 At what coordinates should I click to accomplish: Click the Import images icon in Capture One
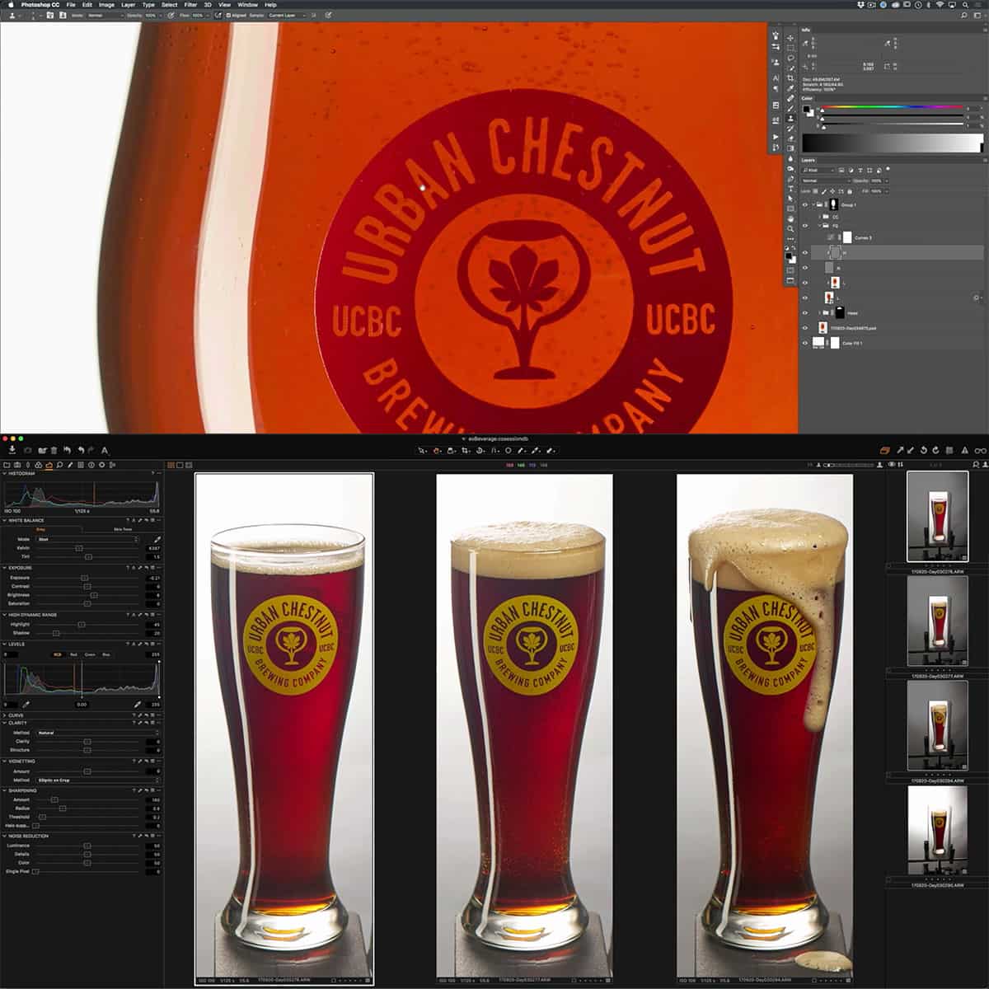point(12,451)
